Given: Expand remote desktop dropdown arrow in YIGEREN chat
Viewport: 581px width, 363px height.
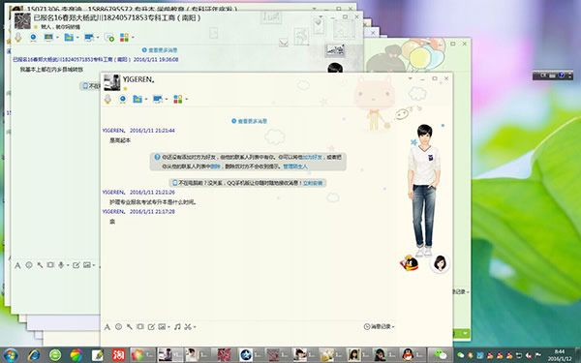Looking at the screenshot, I should pos(166,100).
